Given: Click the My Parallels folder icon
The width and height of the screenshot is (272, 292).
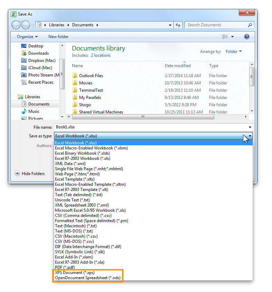Looking at the screenshot, I should coord(75,98).
